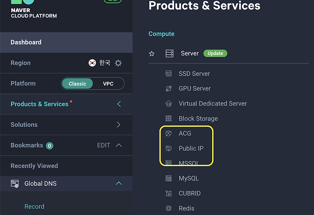Collapse the Global DNS submenu chevron

click(x=119, y=183)
